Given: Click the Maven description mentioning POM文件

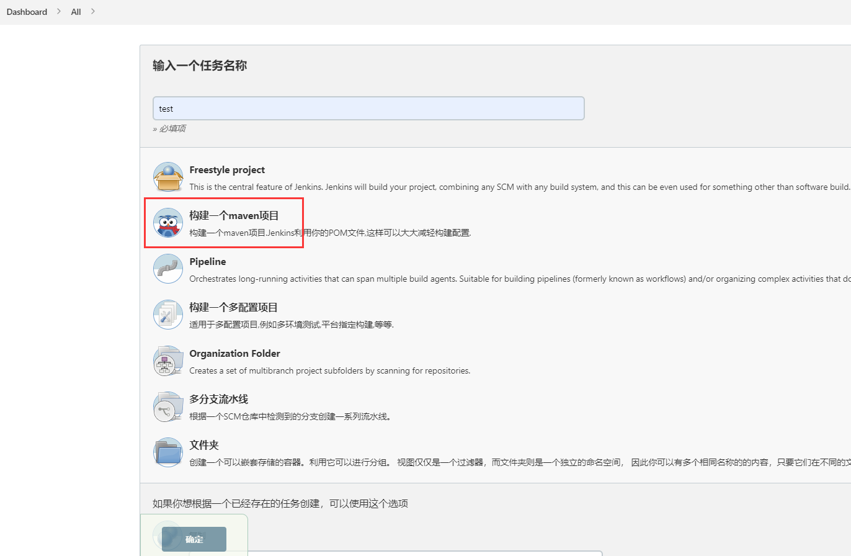Looking at the screenshot, I should point(330,233).
